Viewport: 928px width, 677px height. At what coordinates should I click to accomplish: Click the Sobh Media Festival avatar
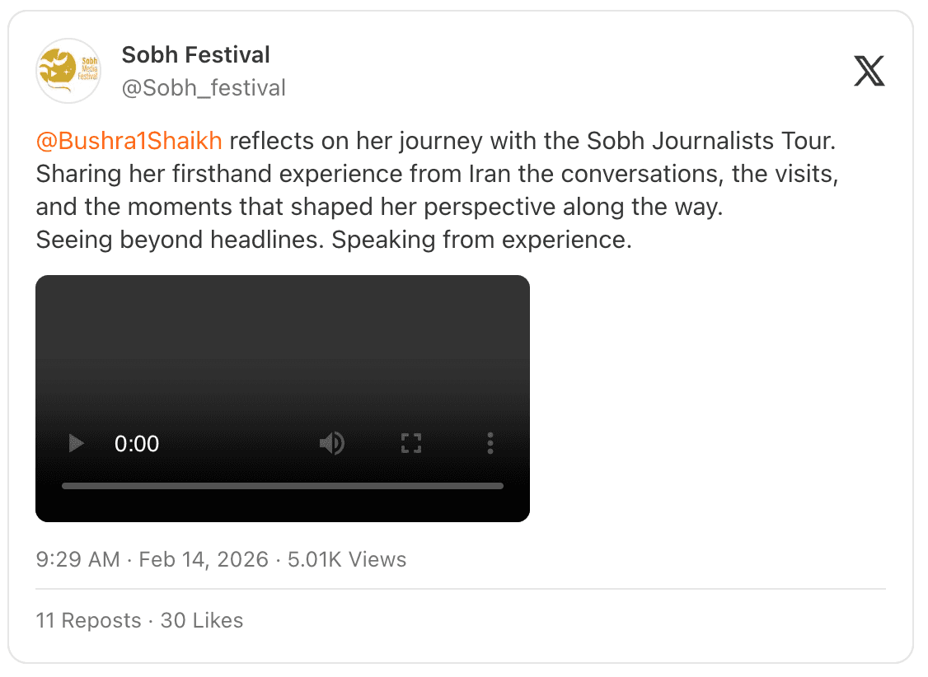(69, 71)
